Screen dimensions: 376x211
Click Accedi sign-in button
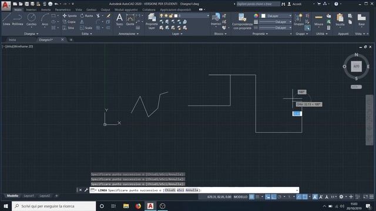tap(294, 4)
